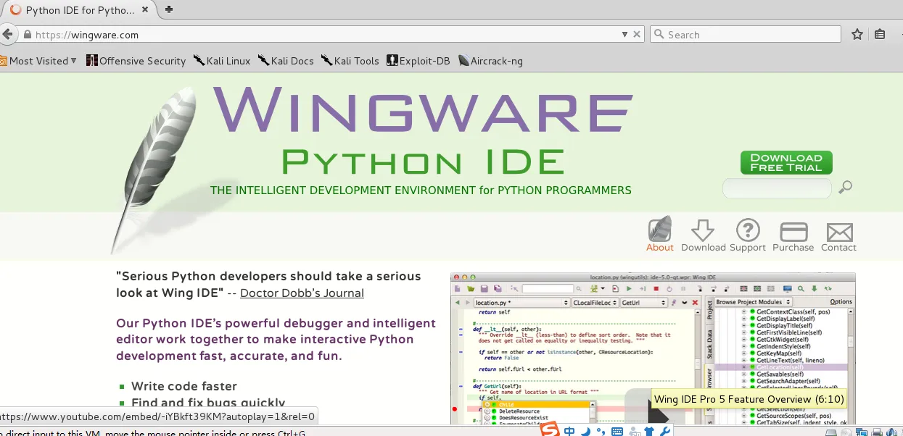Bookmark this page with the star icon
This screenshot has height=436, width=903.
point(857,35)
